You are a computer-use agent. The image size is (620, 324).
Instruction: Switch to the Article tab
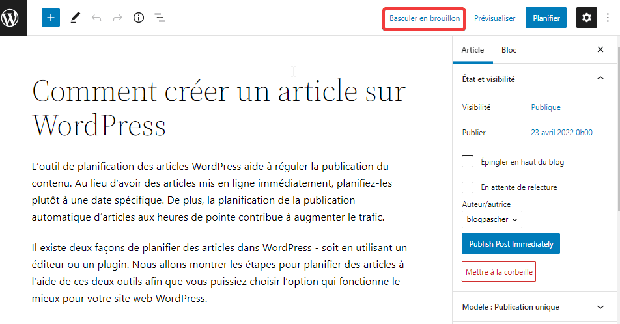(x=473, y=50)
